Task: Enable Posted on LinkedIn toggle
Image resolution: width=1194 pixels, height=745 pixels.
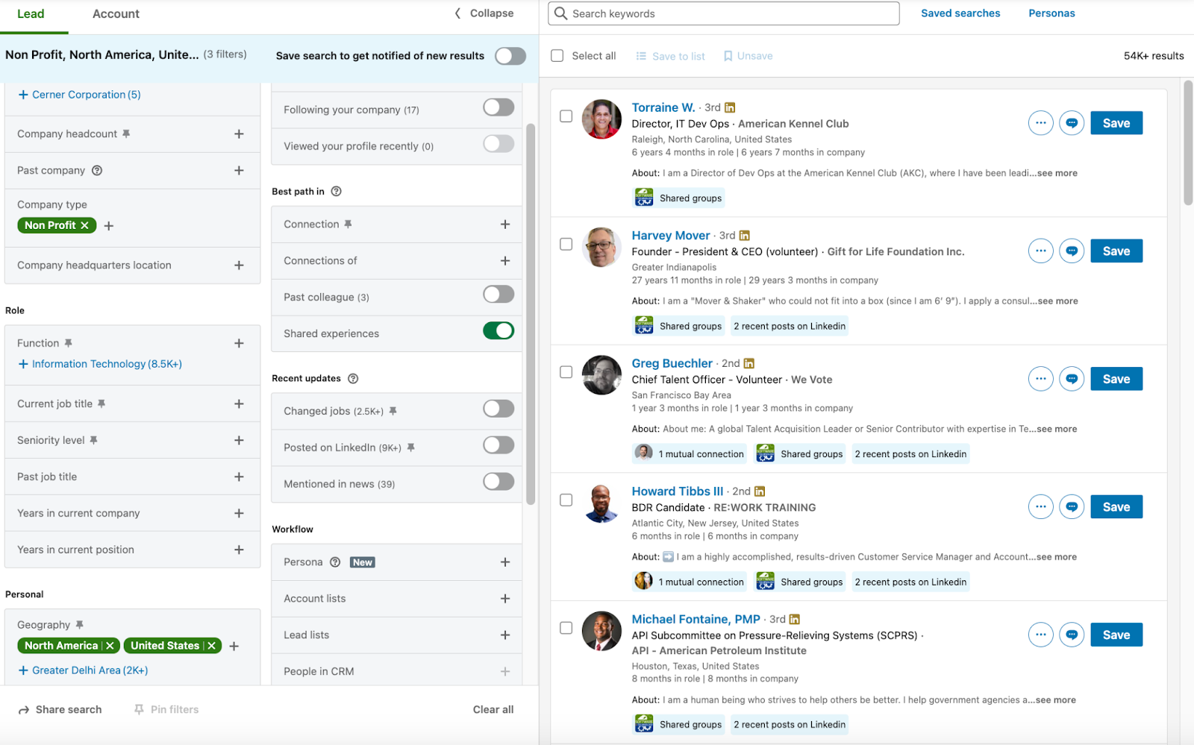Action: click(498, 445)
